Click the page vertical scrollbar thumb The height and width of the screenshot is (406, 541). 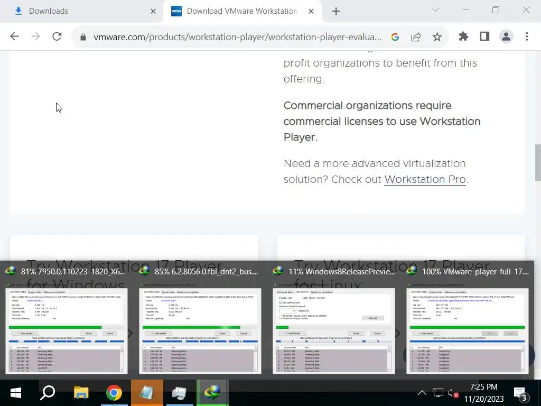[538, 162]
